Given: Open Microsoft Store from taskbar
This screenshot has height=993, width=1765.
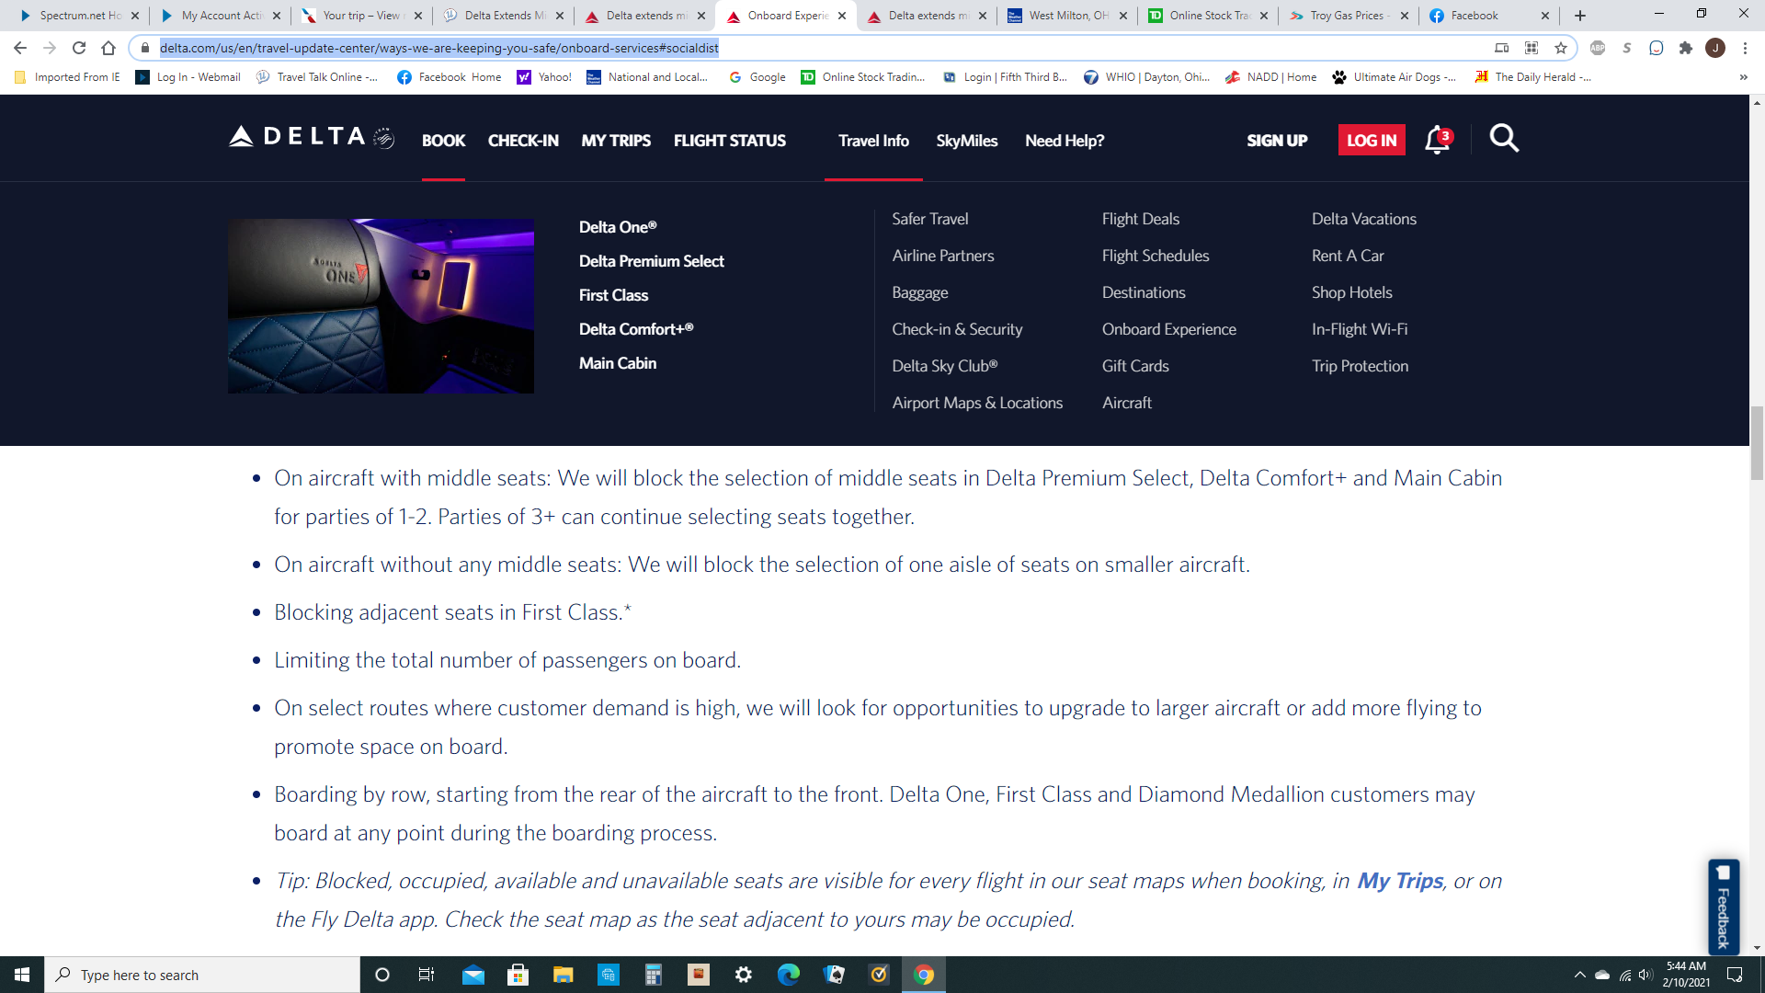Looking at the screenshot, I should [518, 975].
